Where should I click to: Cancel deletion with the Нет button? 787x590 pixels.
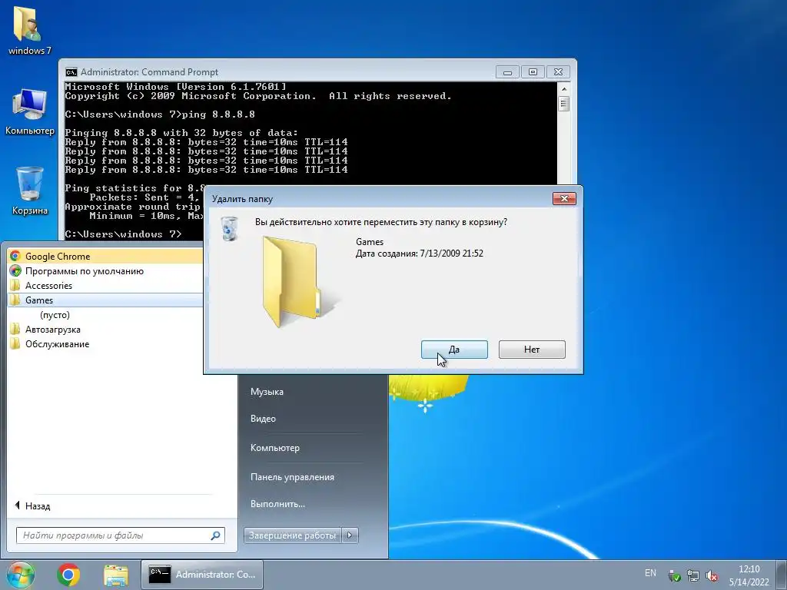point(532,350)
